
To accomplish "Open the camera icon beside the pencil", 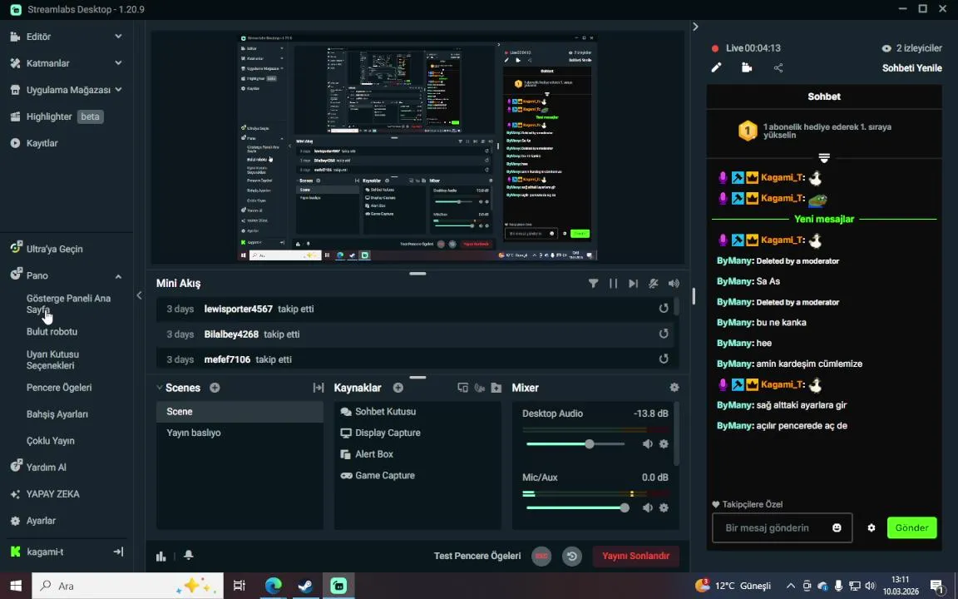I will pyautogui.click(x=747, y=68).
